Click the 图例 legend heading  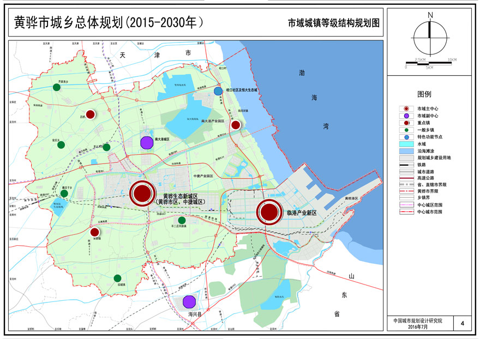point(424,94)
